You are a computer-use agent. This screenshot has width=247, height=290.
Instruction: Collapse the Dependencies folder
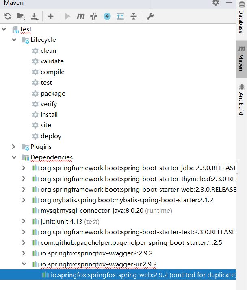pos(14,157)
